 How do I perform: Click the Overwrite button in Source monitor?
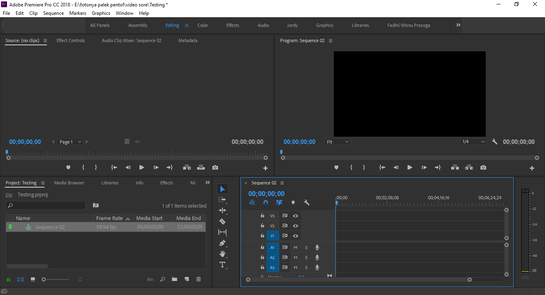(x=201, y=168)
